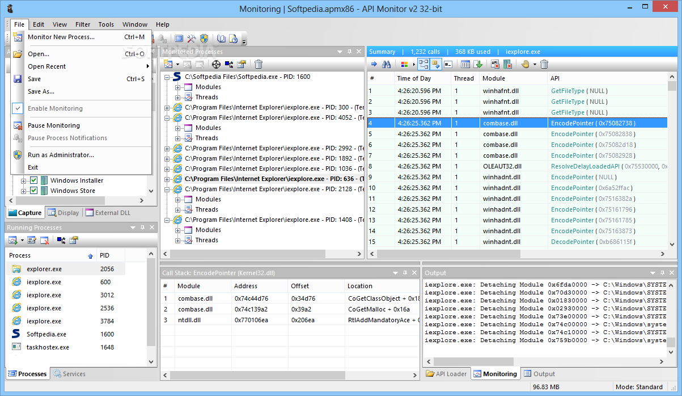Click the trash icon in Monitored Processes toolbar
This screenshot has width=682, height=396.
[x=259, y=64]
